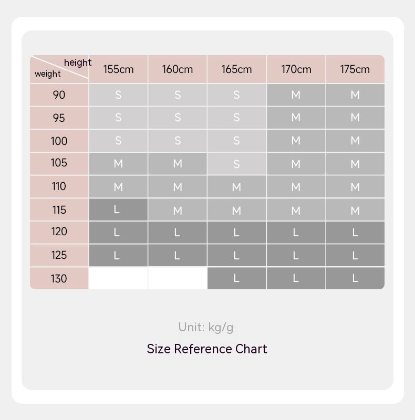
Task: Click the 115 weight row label
Action: [59, 210]
